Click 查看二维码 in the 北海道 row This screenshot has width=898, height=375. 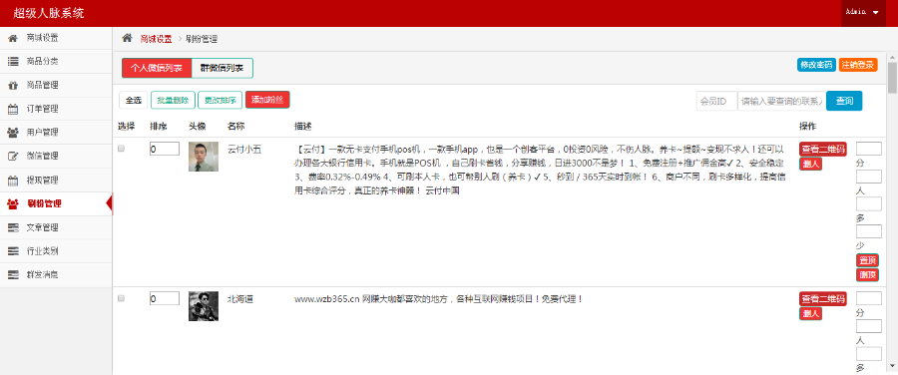(x=823, y=299)
